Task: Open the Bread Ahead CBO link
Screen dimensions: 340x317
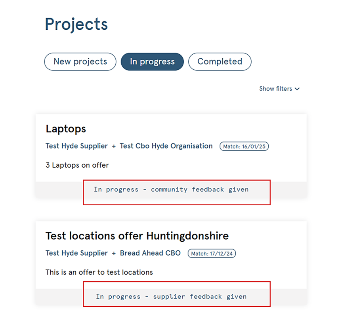Action: pyautogui.click(x=150, y=253)
